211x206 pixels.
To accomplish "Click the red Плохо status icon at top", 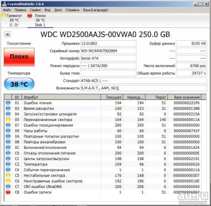I will coord(30,16).
